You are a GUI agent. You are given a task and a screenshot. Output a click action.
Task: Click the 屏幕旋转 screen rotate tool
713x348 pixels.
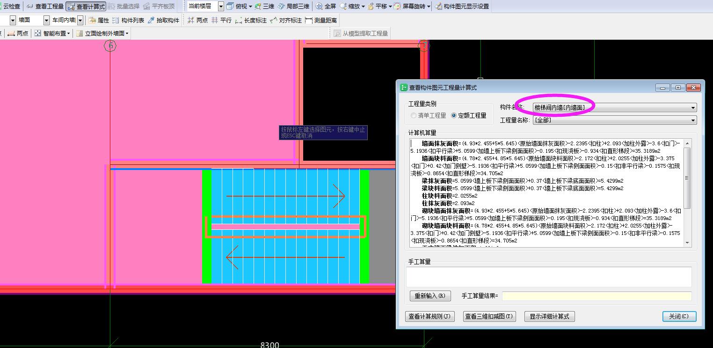point(409,6)
